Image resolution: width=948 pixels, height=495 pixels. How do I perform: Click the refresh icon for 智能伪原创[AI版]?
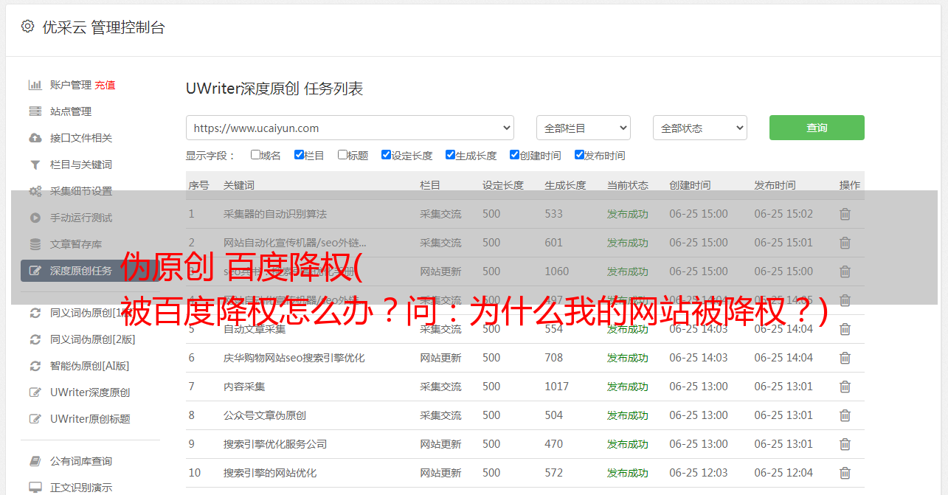(35, 366)
